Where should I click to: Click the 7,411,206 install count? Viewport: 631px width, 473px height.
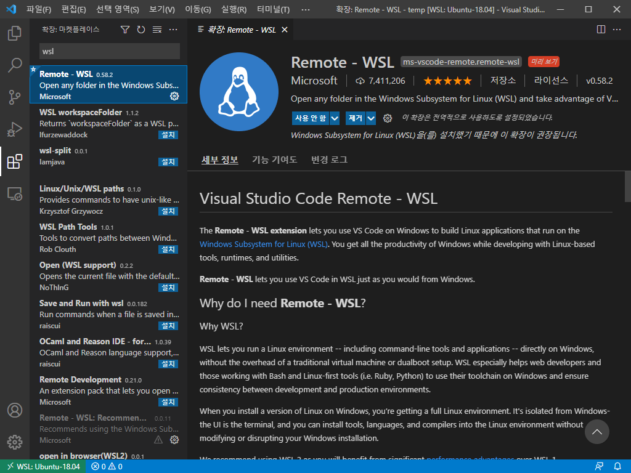coord(381,81)
